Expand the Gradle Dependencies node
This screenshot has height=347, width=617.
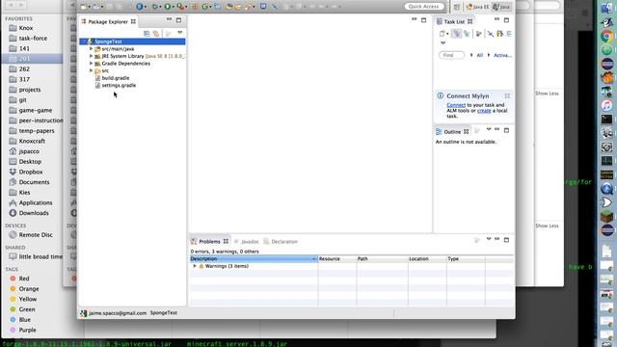(92, 64)
